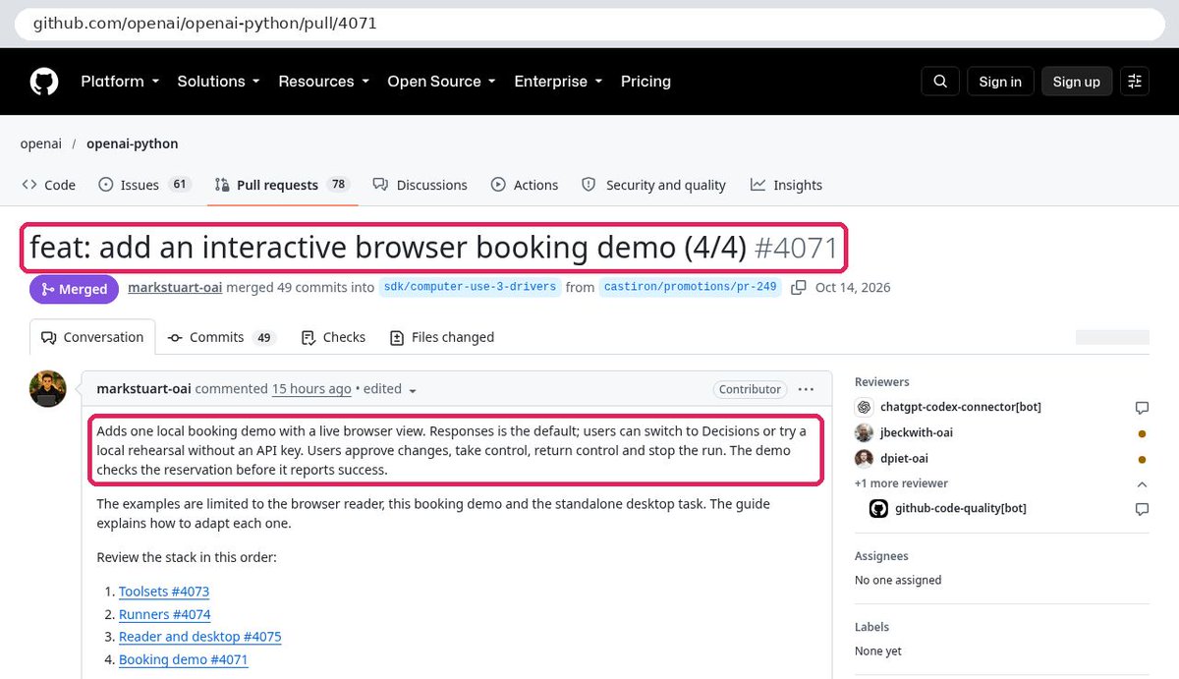
Task: Click the Commits tab commit icon
Action: 175,337
